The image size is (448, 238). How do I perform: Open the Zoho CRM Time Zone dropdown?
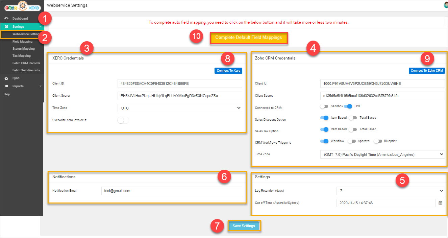[x=382, y=154]
